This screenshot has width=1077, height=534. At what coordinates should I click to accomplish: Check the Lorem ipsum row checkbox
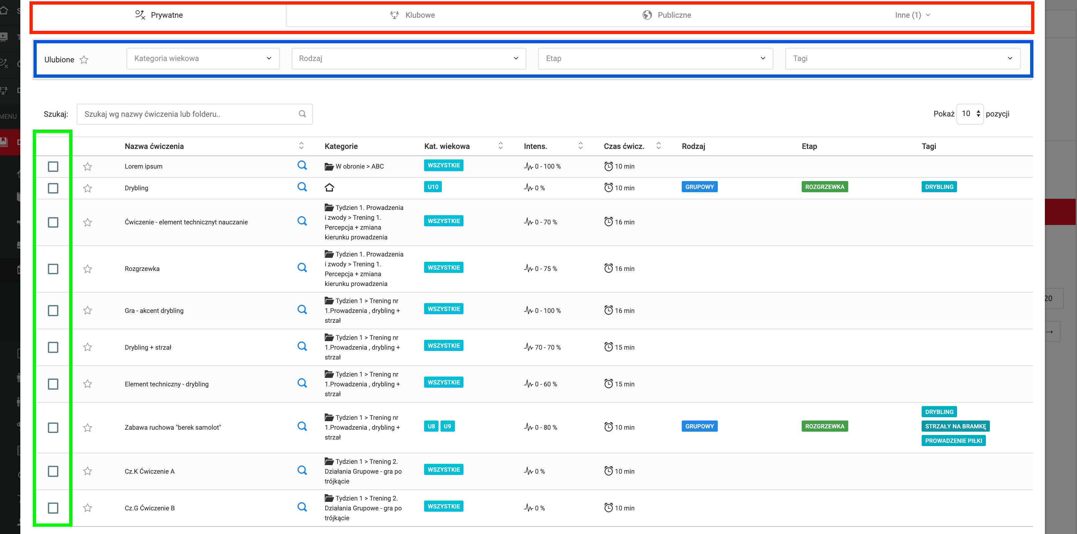pos(53,167)
